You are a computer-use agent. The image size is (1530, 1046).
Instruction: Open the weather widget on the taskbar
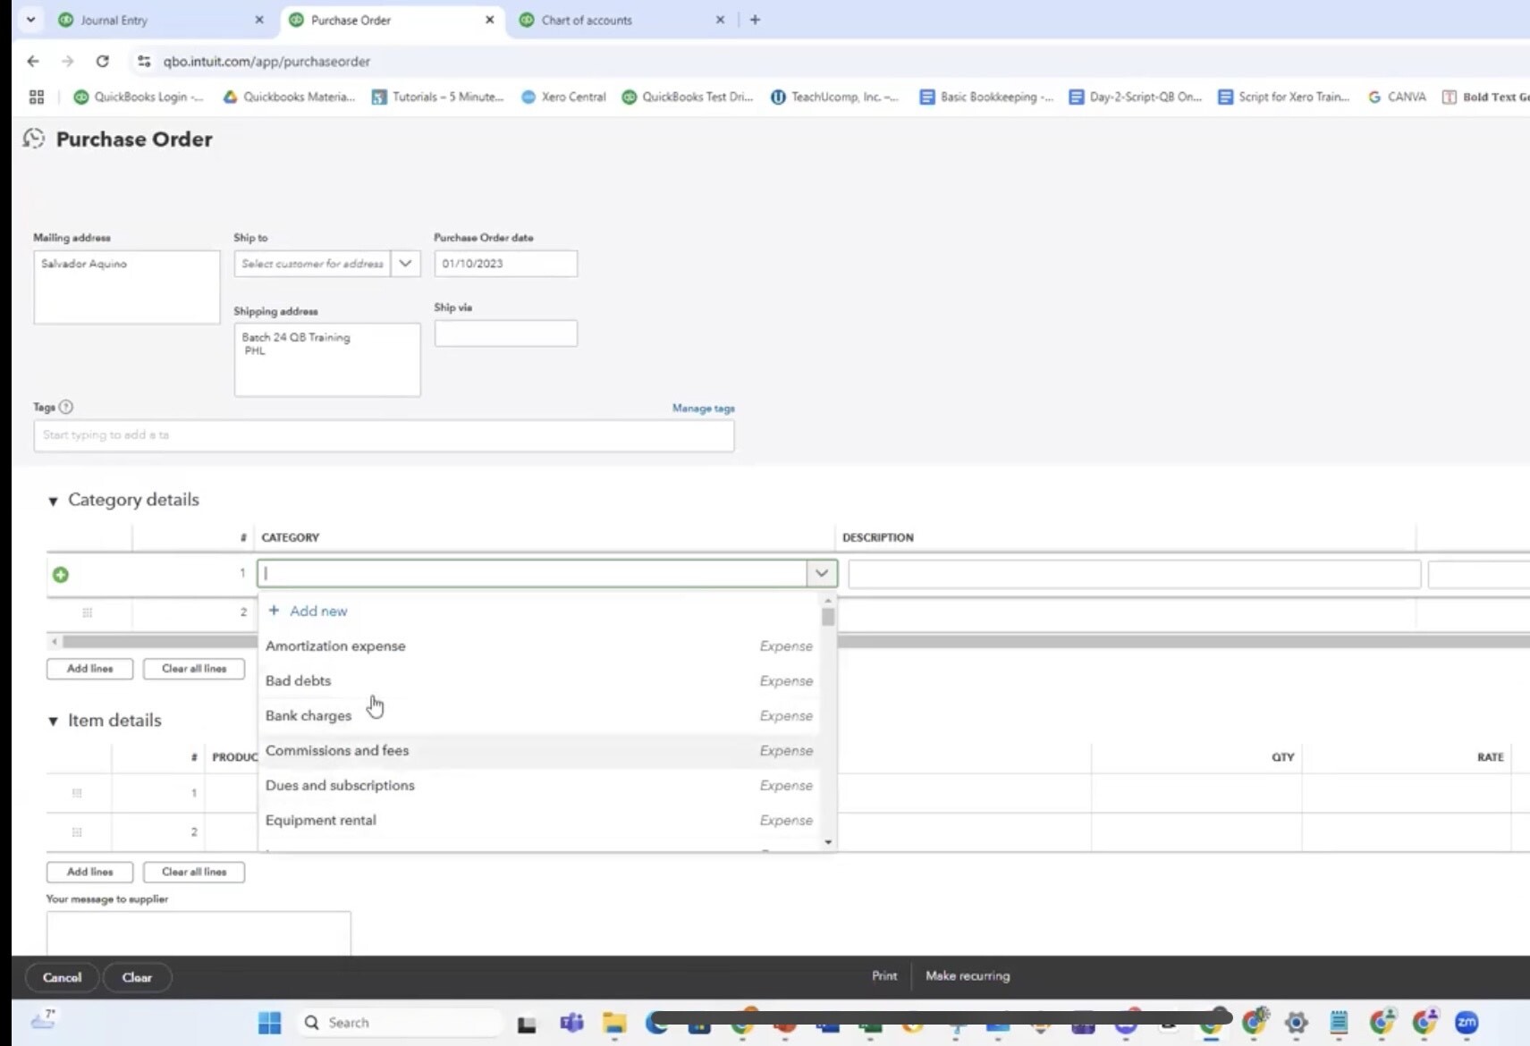click(43, 1019)
